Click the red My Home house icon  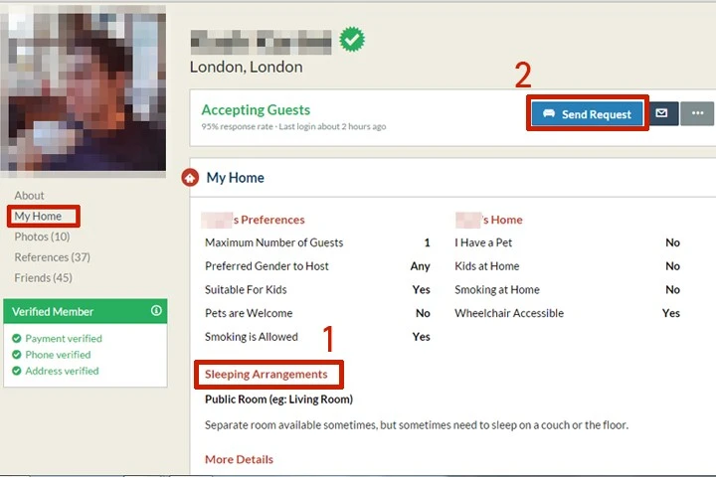190,178
